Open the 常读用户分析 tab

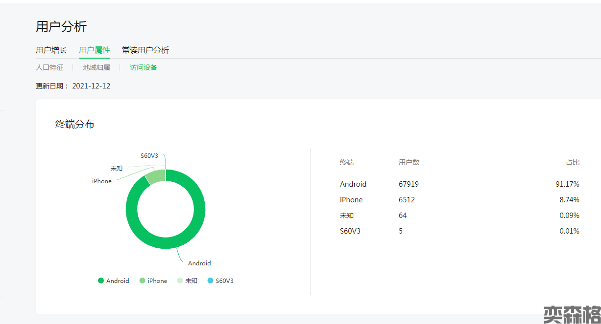(x=145, y=50)
